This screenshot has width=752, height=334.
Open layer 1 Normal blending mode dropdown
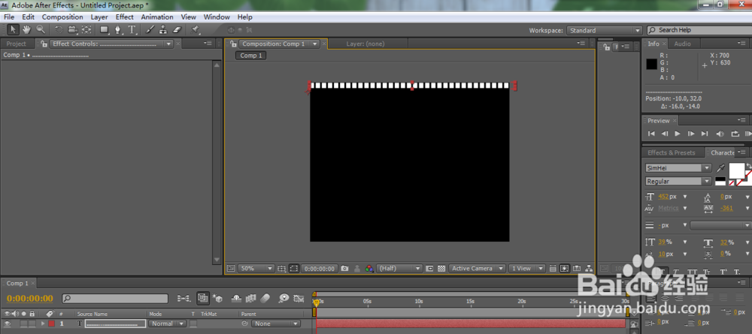pyautogui.click(x=167, y=323)
